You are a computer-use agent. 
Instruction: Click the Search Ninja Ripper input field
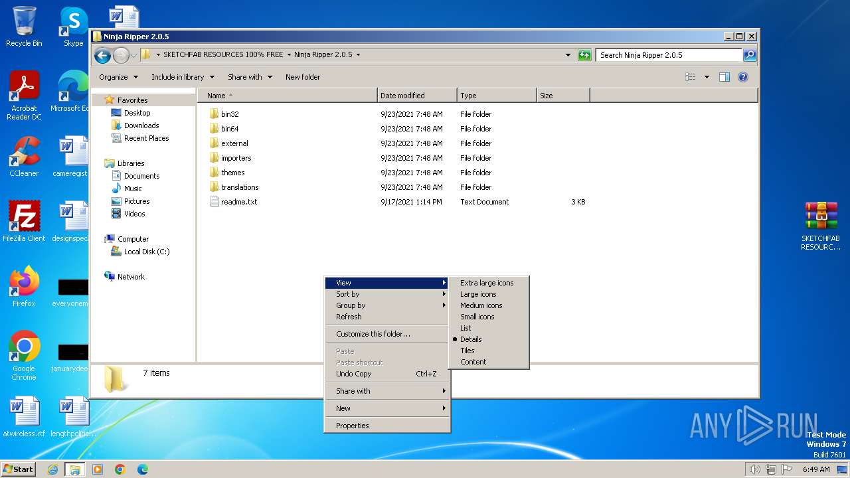[x=668, y=55]
